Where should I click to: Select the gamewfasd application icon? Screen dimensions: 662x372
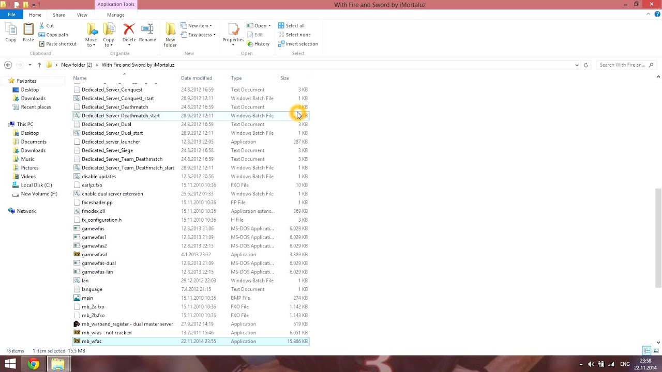tap(77, 255)
